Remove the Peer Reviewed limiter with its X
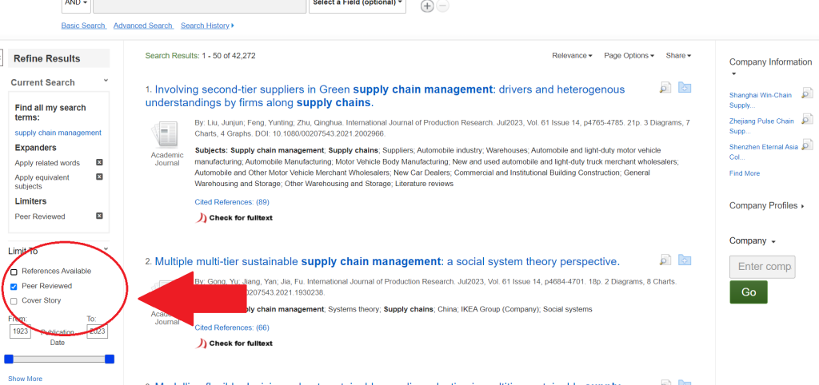This screenshot has height=385, width=819. point(99,216)
